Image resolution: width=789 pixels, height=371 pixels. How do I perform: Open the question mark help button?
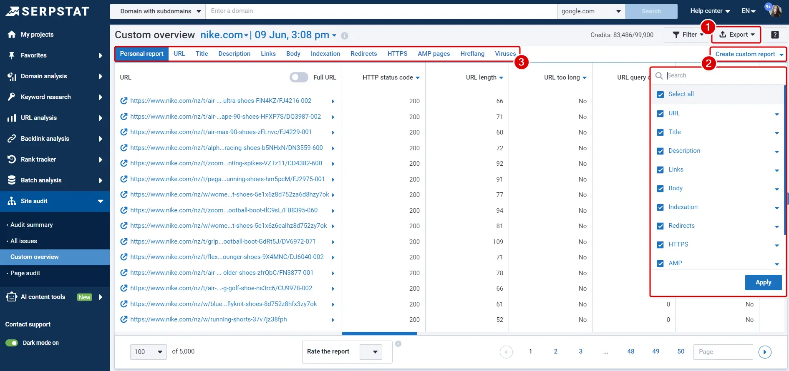pyautogui.click(x=775, y=35)
